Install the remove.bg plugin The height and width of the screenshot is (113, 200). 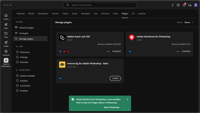pyautogui.click(x=115, y=78)
